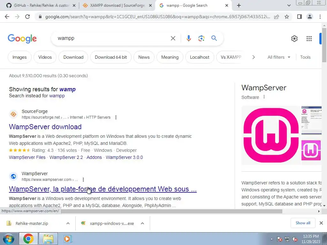Select the News filter

[144, 57]
